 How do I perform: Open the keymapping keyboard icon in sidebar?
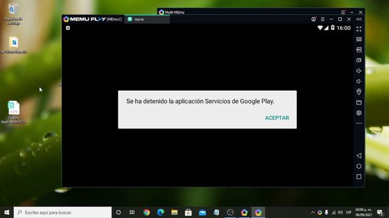359,39
